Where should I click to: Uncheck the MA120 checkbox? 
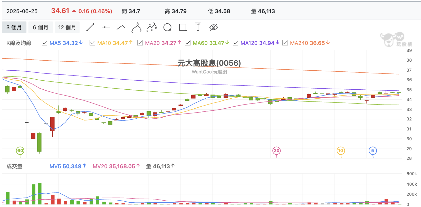click(x=235, y=43)
